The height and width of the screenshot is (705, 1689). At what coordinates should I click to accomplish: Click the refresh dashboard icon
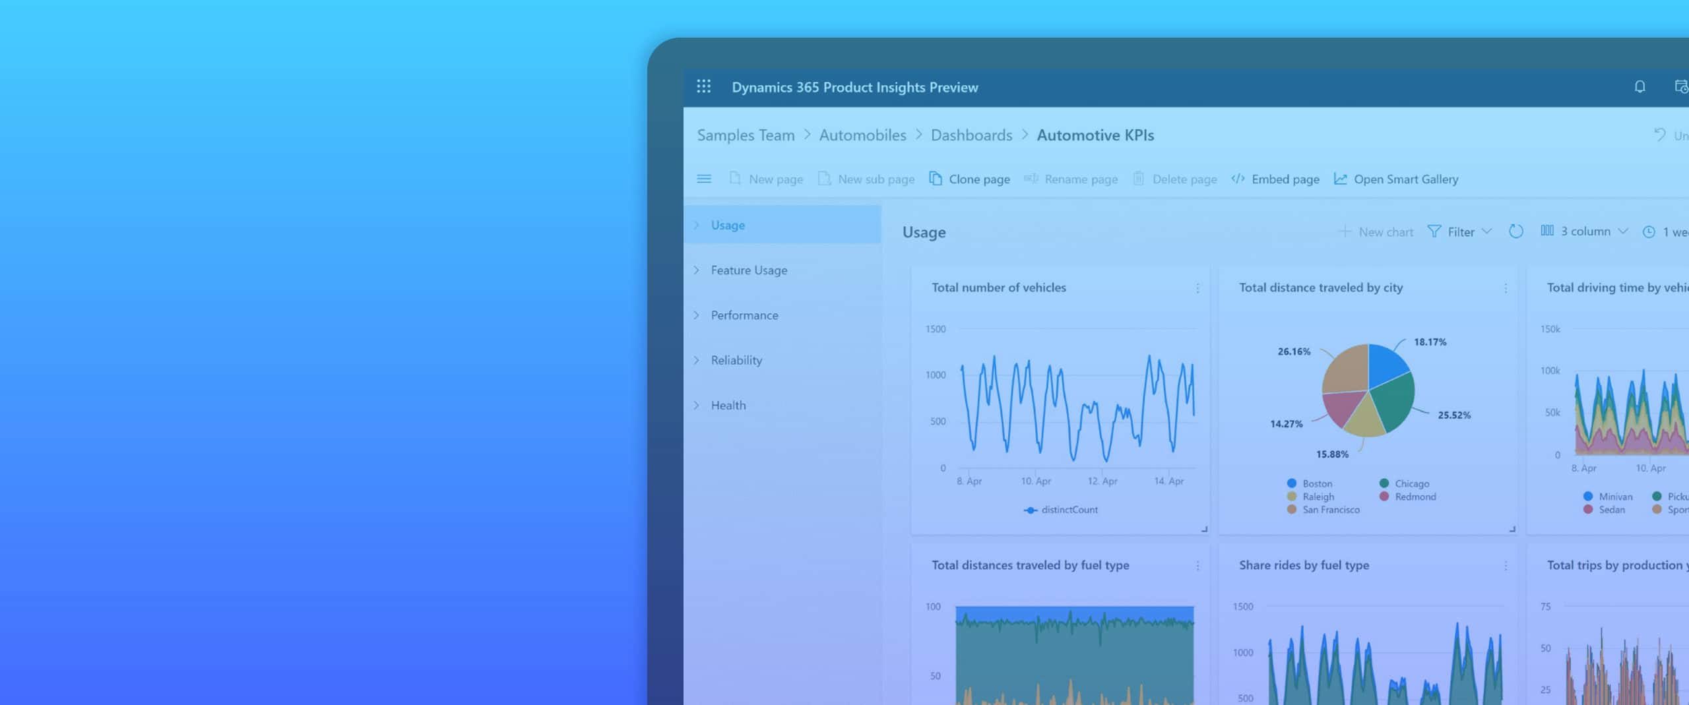click(x=1516, y=231)
